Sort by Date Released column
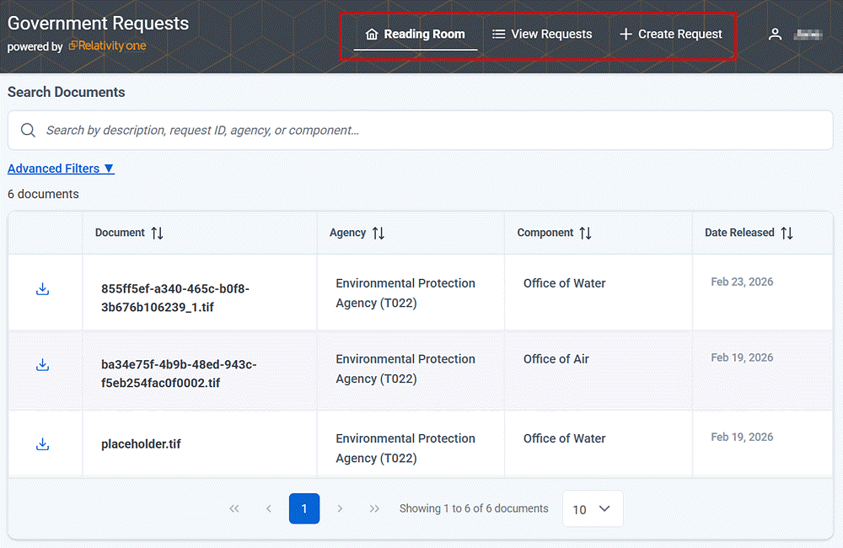Viewport: 843px width, 548px height. pos(787,233)
